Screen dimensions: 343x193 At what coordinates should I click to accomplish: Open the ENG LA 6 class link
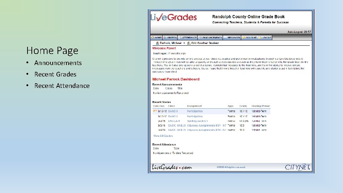pos(174,121)
